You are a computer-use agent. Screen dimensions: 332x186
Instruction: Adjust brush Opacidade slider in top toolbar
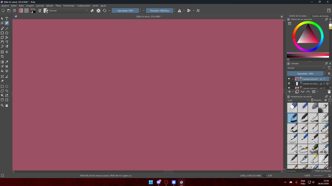(125, 10)
